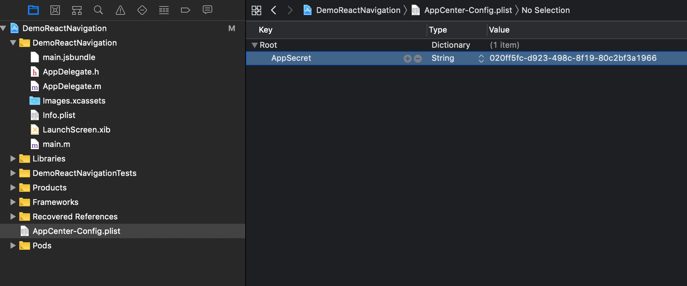Go back with the left chevron
The image size is (687, 286).
pos(274,10)
